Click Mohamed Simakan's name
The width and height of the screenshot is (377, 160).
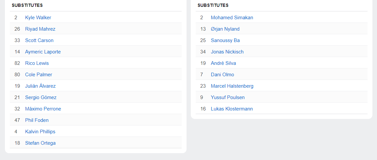(x=232, y=18)
